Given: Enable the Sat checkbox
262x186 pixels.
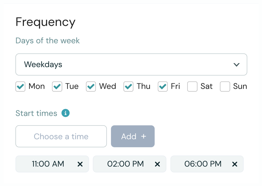Looking at the screenshot, I should coord(192,86).
